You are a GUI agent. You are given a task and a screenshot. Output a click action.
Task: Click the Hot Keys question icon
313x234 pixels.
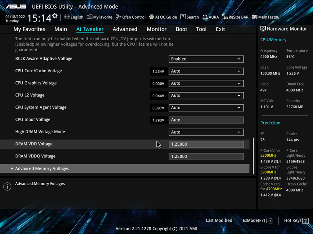(x=306, y=221)
